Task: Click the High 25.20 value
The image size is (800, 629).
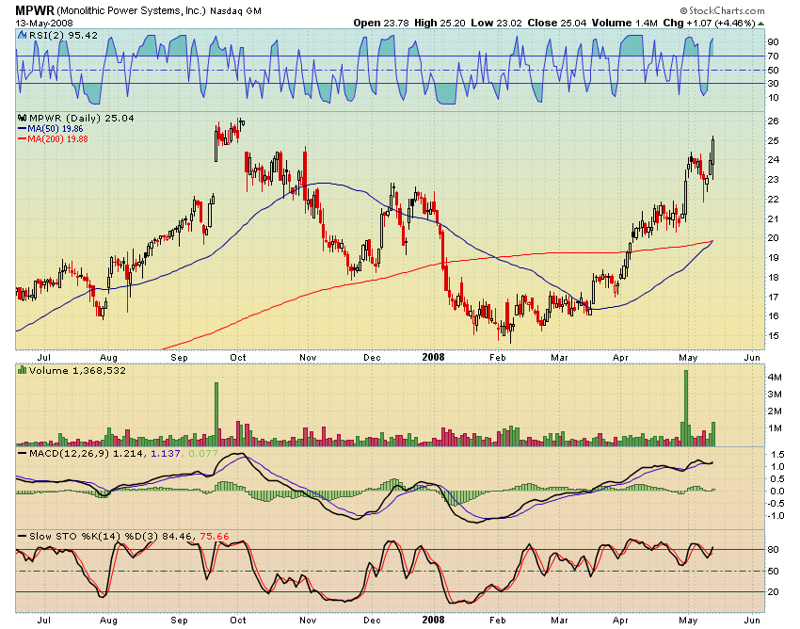Action: (440, 23)
